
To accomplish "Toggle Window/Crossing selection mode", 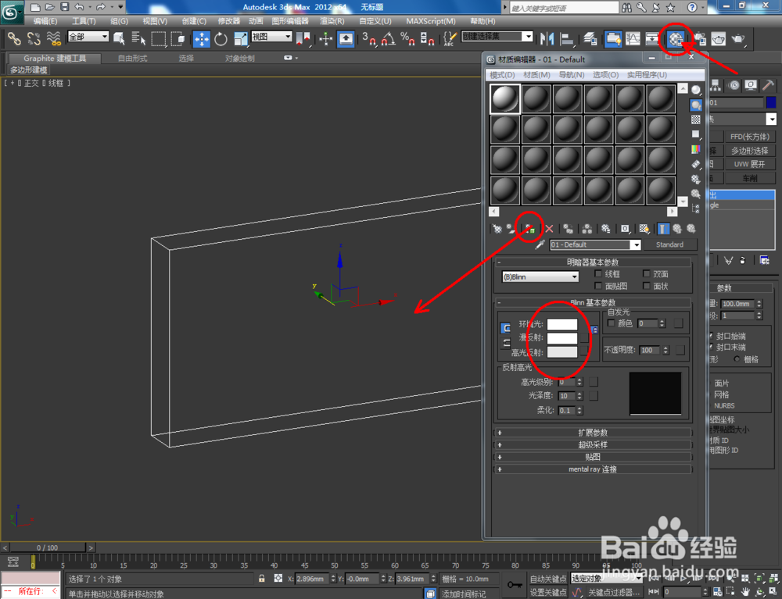I will 178,38.
